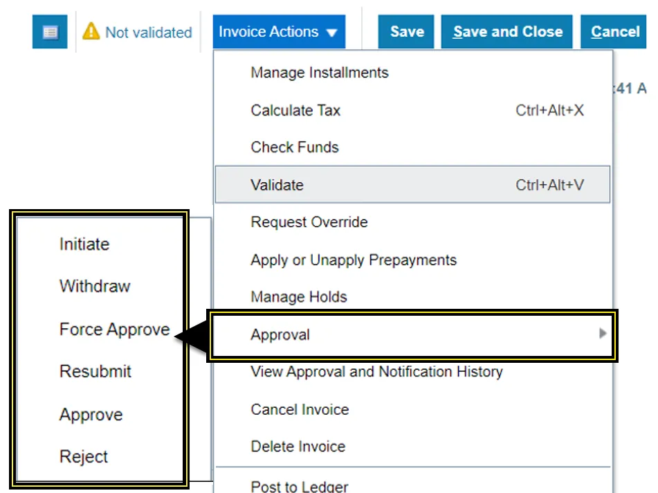658x493 pixels.
Task: Click Initiate in the Approval submenu
Action: click(x=84, y=244)
